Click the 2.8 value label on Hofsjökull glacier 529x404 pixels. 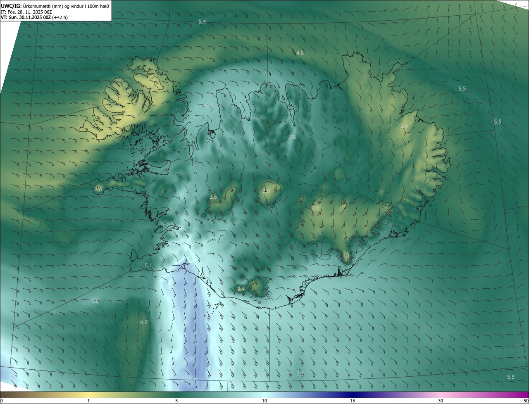coord(266,191)
